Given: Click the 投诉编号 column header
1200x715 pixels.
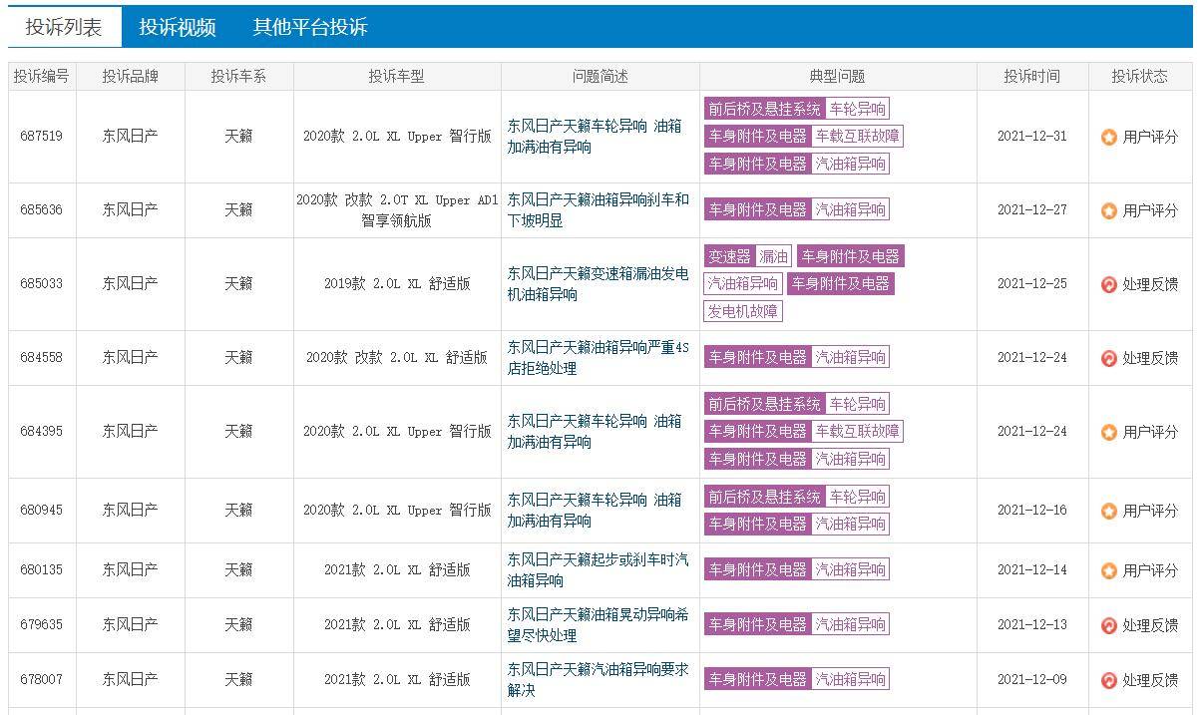Looking at the screenshot, I should 42,77.
